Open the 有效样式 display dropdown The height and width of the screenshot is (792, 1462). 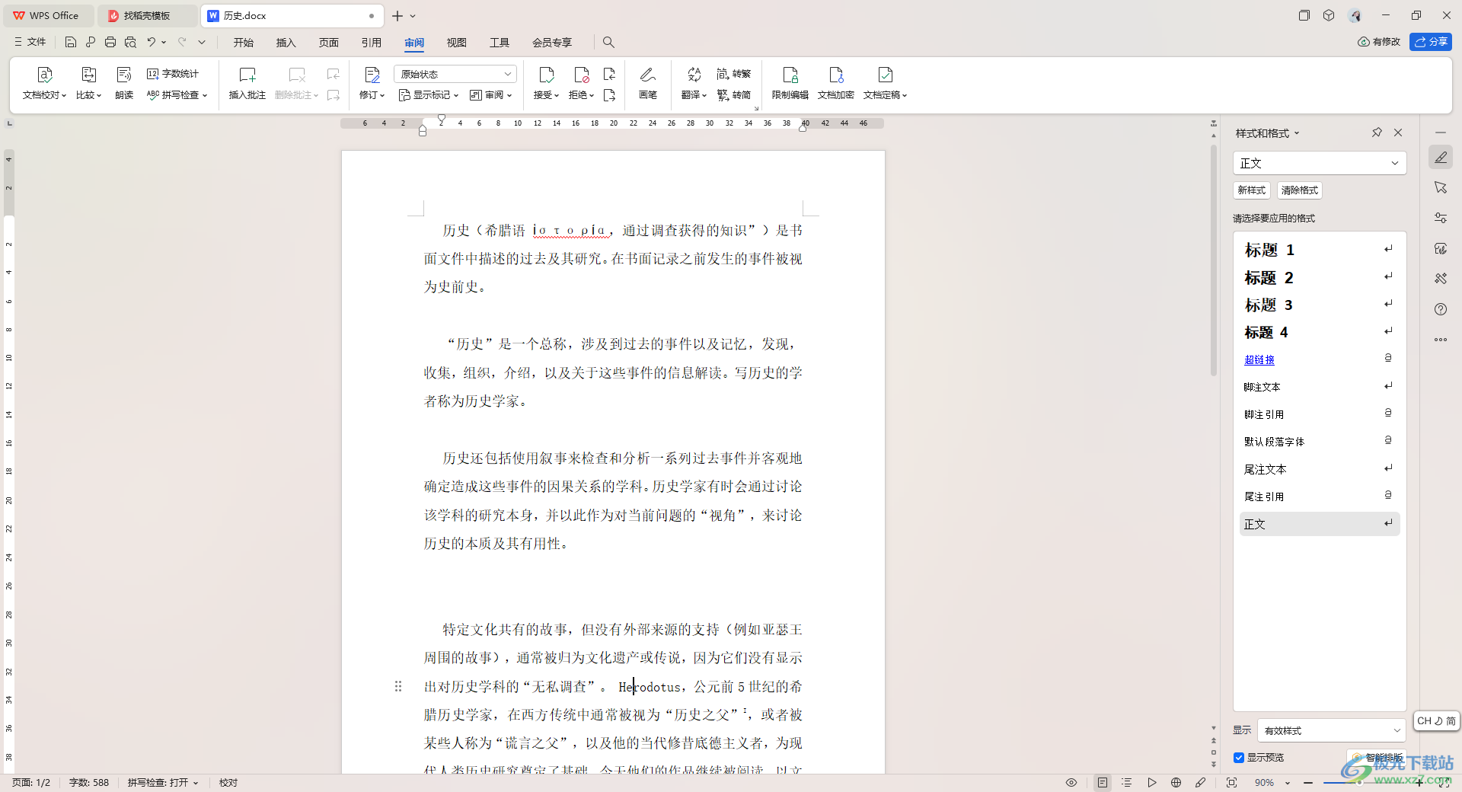click(1331, 730)
